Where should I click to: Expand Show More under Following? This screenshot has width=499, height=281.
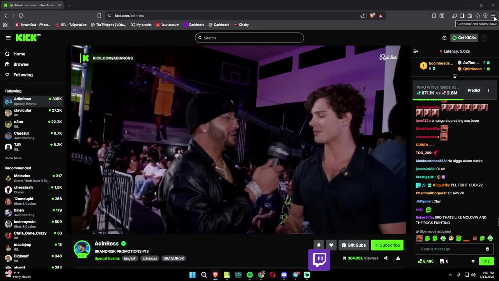click(13, 158)
